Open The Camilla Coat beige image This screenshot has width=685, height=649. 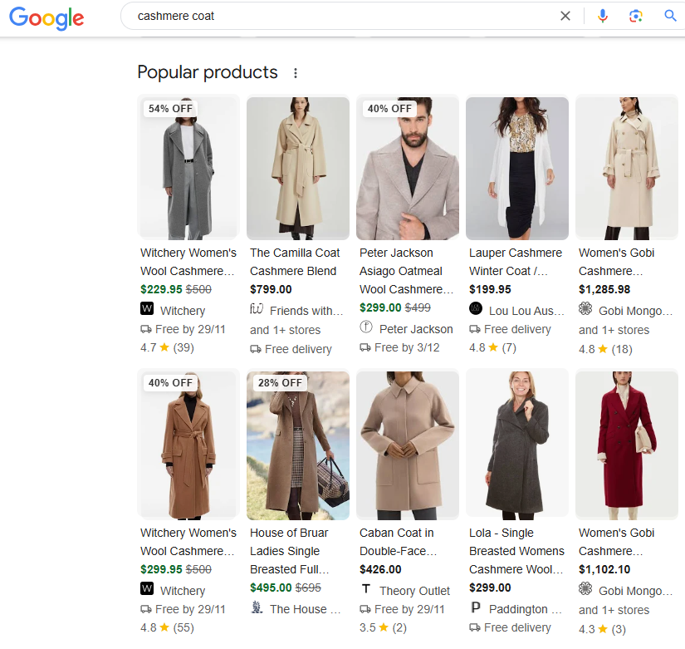[298, 169]
